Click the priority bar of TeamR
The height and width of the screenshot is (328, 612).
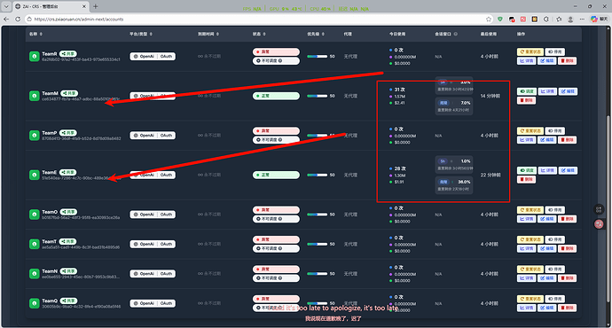click(x=317, y=57)
